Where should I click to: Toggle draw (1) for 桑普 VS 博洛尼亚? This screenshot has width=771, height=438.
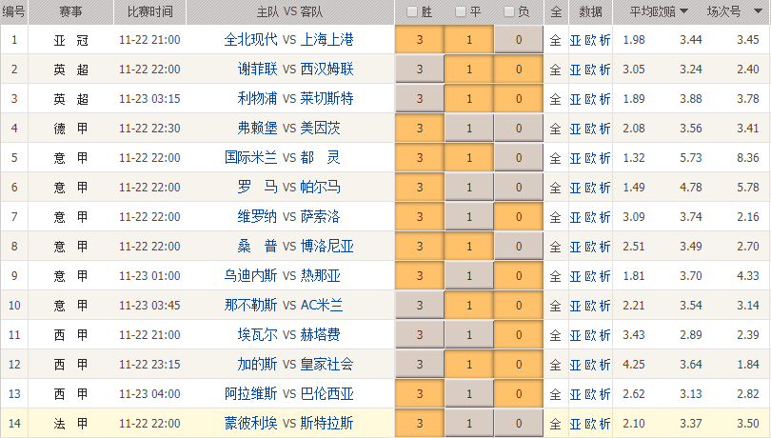[x=469, y=247]
